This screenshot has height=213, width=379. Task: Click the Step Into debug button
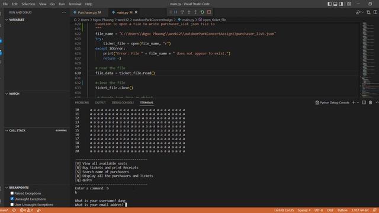[189, 12]
